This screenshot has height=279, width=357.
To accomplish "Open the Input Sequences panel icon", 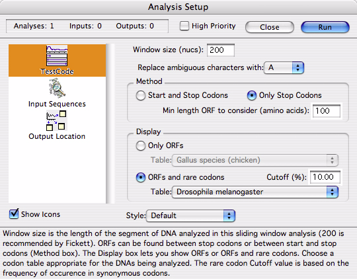I will (x=57, y=88).
